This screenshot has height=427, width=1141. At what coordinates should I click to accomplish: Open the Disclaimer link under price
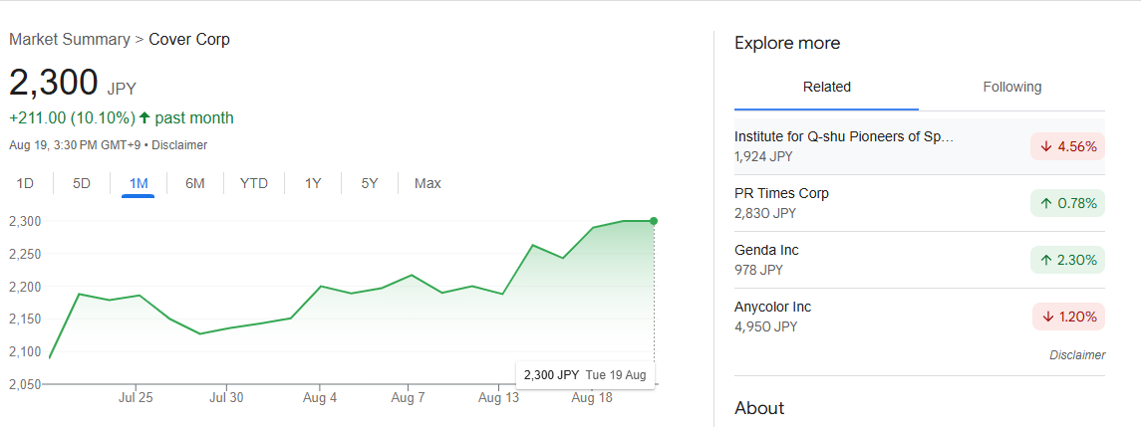tap(181, 145)
